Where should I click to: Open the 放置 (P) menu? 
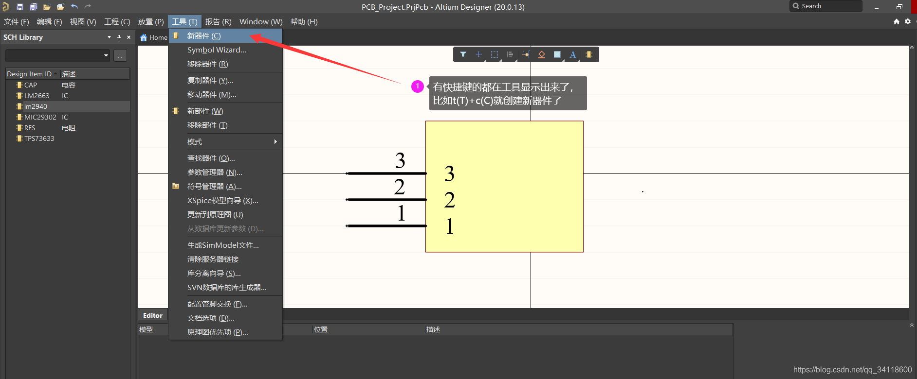[151, 22]
